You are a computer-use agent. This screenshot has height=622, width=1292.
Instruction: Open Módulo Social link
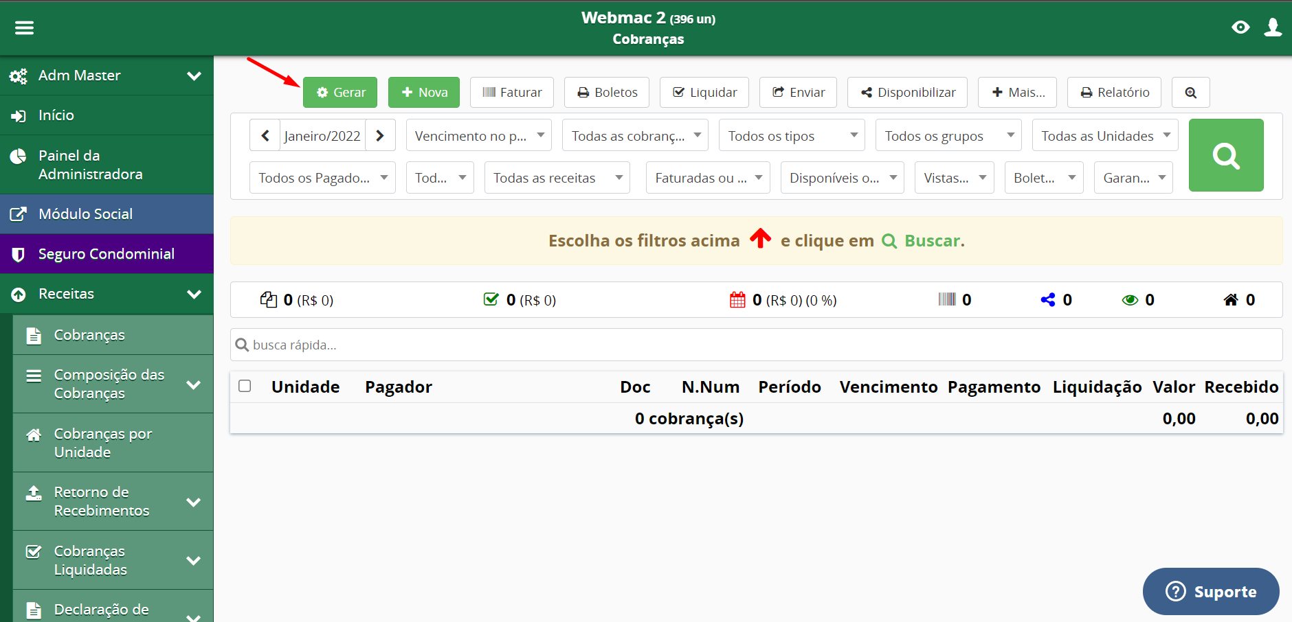107,214
